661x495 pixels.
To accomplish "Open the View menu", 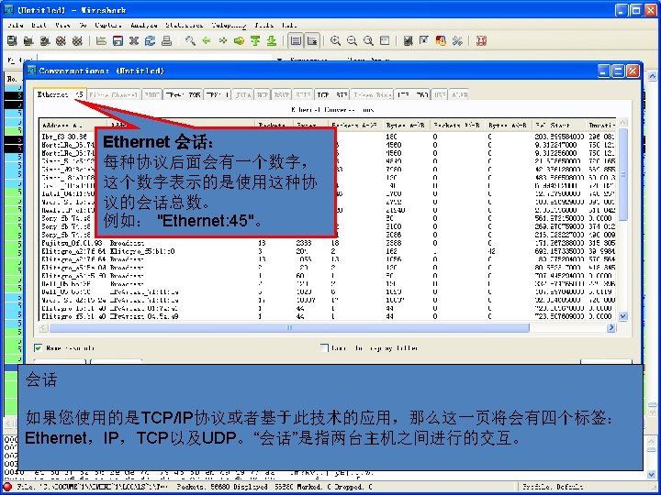I will (x=62, y=26).
